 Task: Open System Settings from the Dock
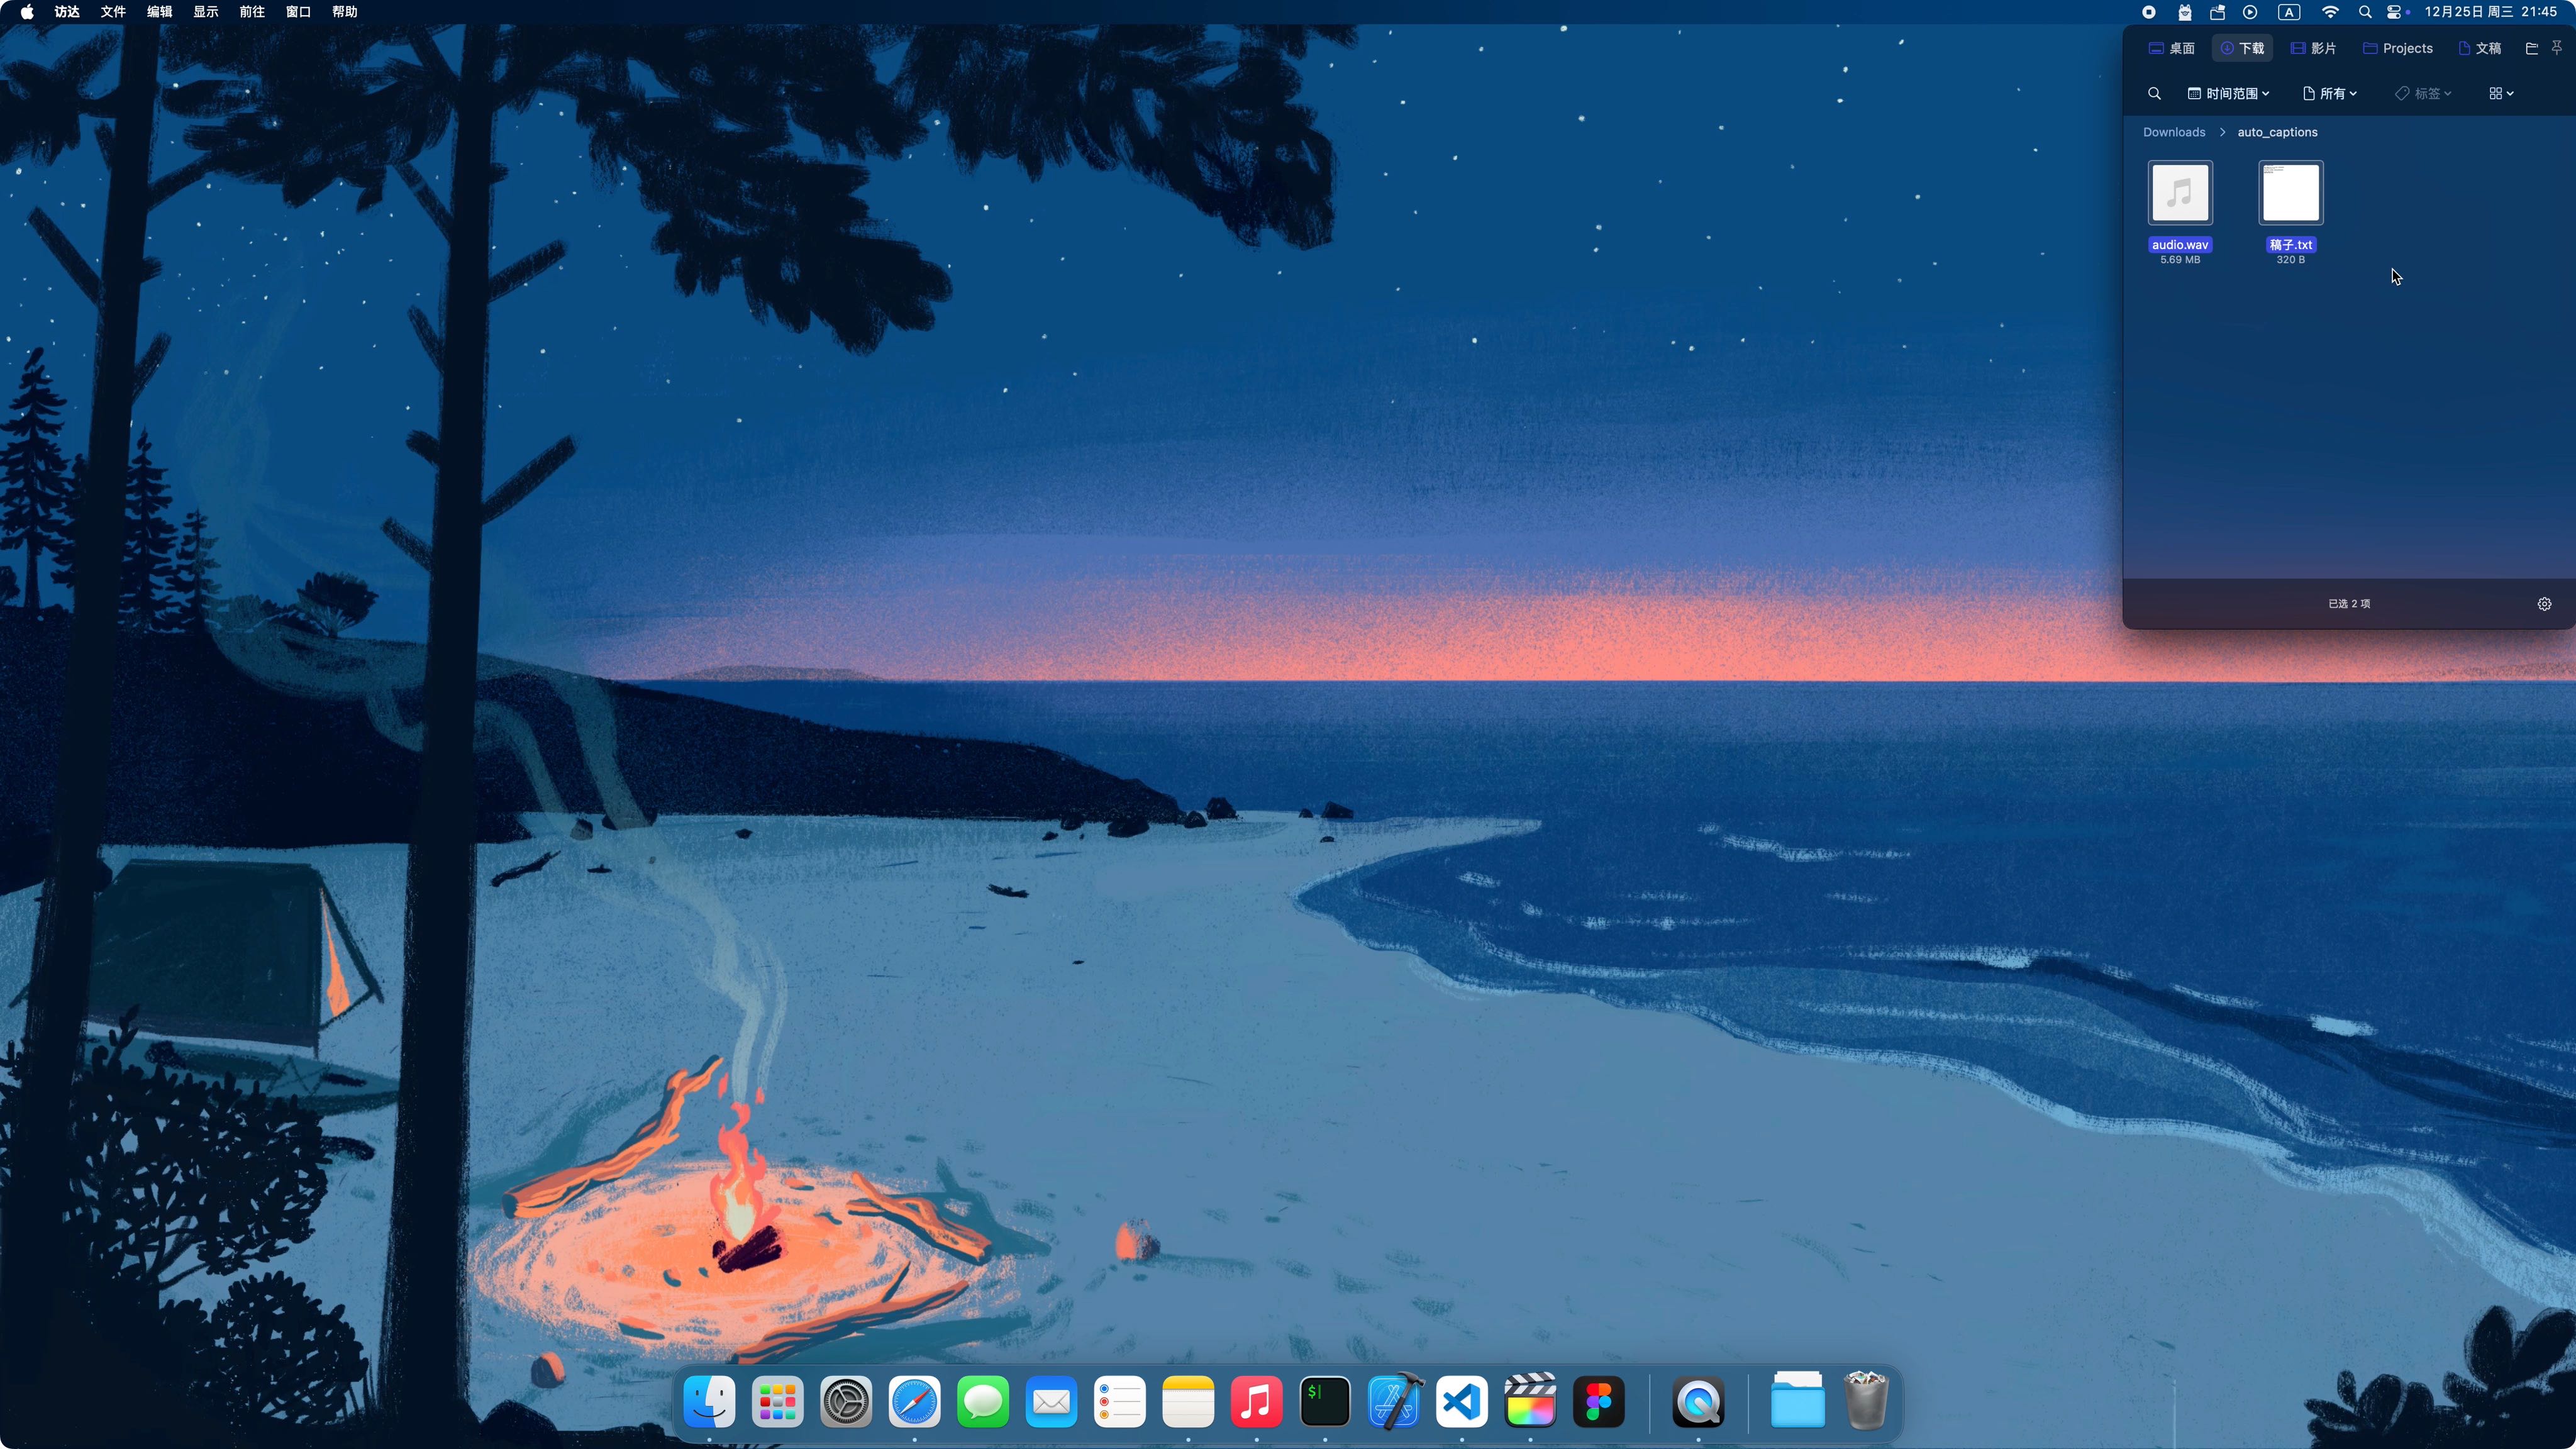846,1401
